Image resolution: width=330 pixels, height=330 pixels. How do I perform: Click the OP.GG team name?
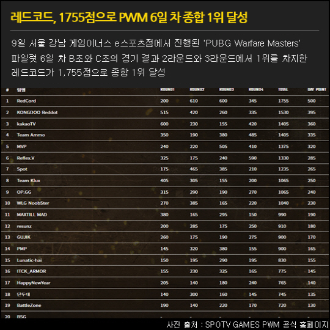click(24, 192)
